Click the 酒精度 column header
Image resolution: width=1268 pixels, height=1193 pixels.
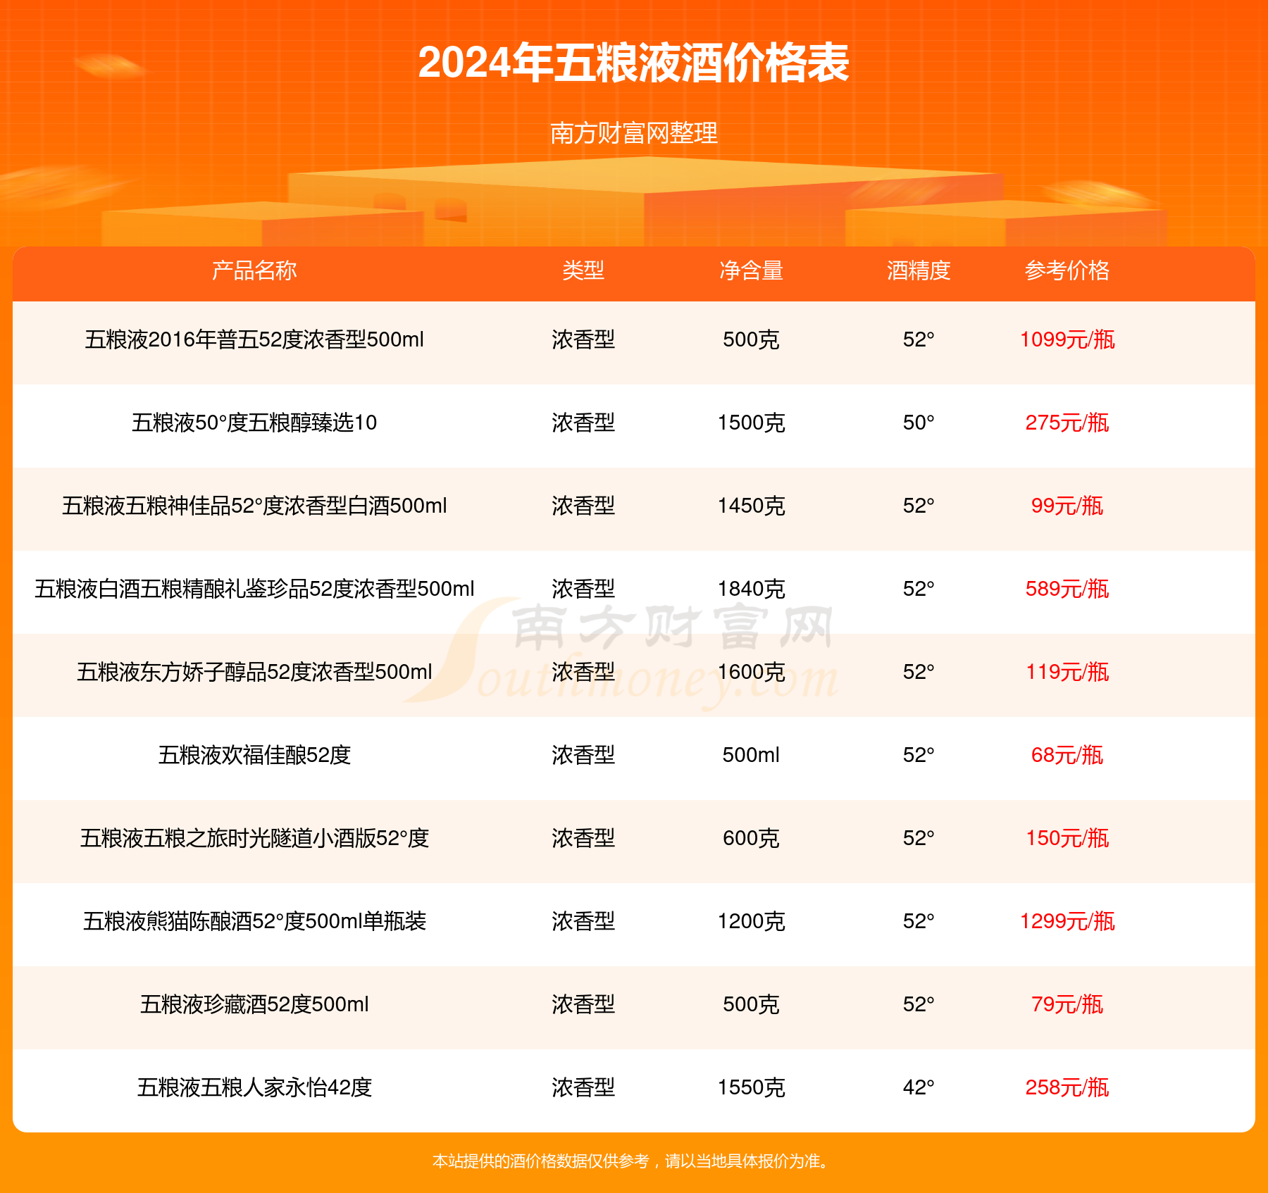(x=919, y=270)
